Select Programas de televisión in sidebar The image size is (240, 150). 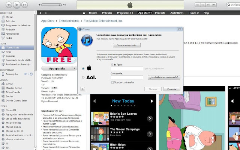tap(18, 25)
